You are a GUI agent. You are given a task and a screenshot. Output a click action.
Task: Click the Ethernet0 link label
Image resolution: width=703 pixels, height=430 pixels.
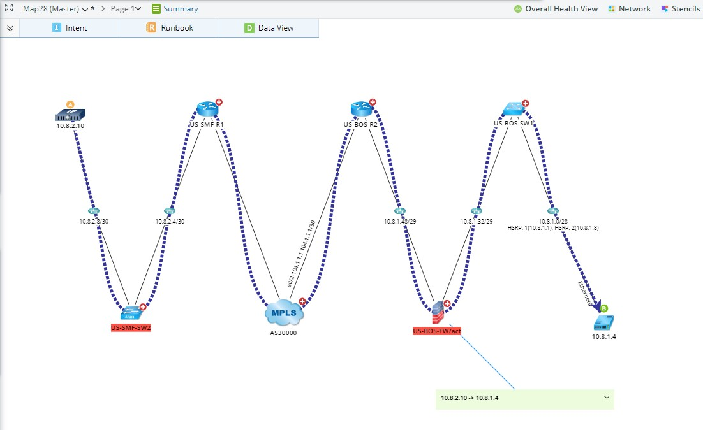pyautogui.click(x=585, y=294)
